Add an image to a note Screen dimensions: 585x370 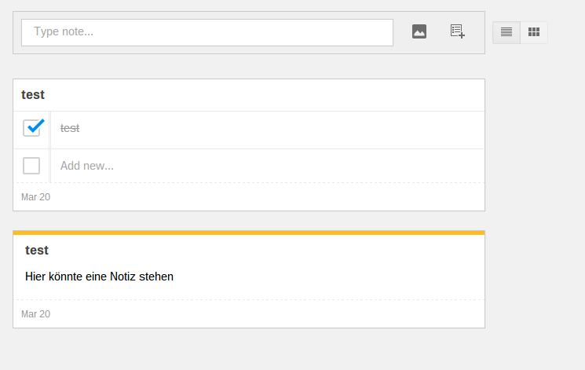tap(419, 31)
